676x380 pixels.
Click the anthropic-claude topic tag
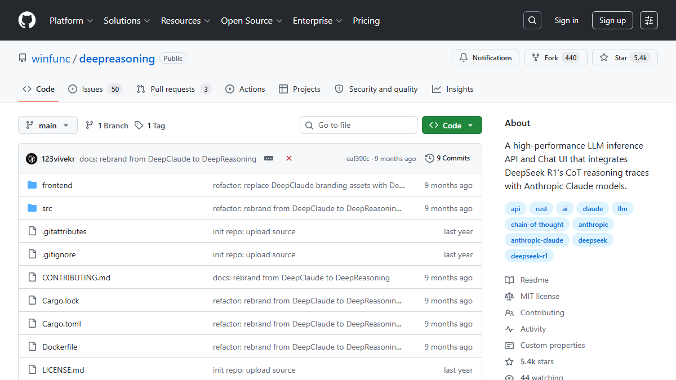tap(537, 240)
